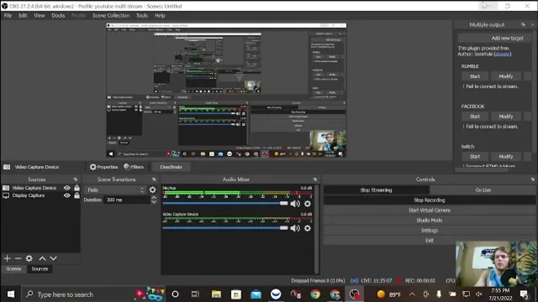Open the Scene Collection menu

111,16
